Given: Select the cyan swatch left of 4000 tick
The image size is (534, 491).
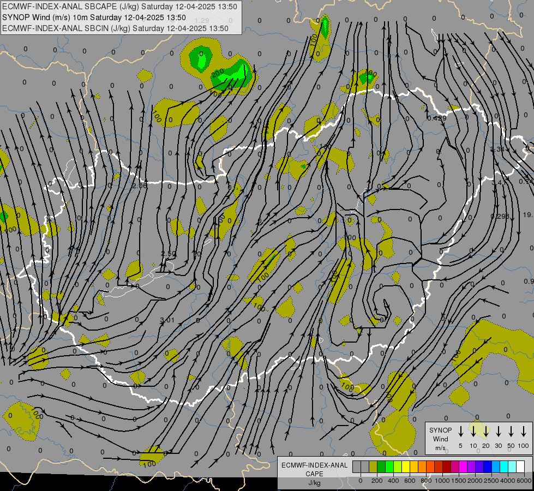Looking at the screenshot, I should (503, 466).
